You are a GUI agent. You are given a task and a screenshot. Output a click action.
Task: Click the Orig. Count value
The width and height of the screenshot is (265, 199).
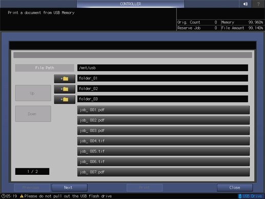(216, 22)
